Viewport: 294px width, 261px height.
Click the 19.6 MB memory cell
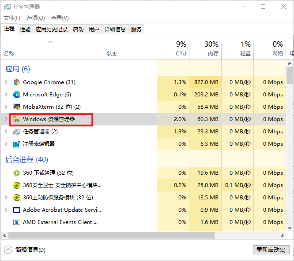[205, 173]
